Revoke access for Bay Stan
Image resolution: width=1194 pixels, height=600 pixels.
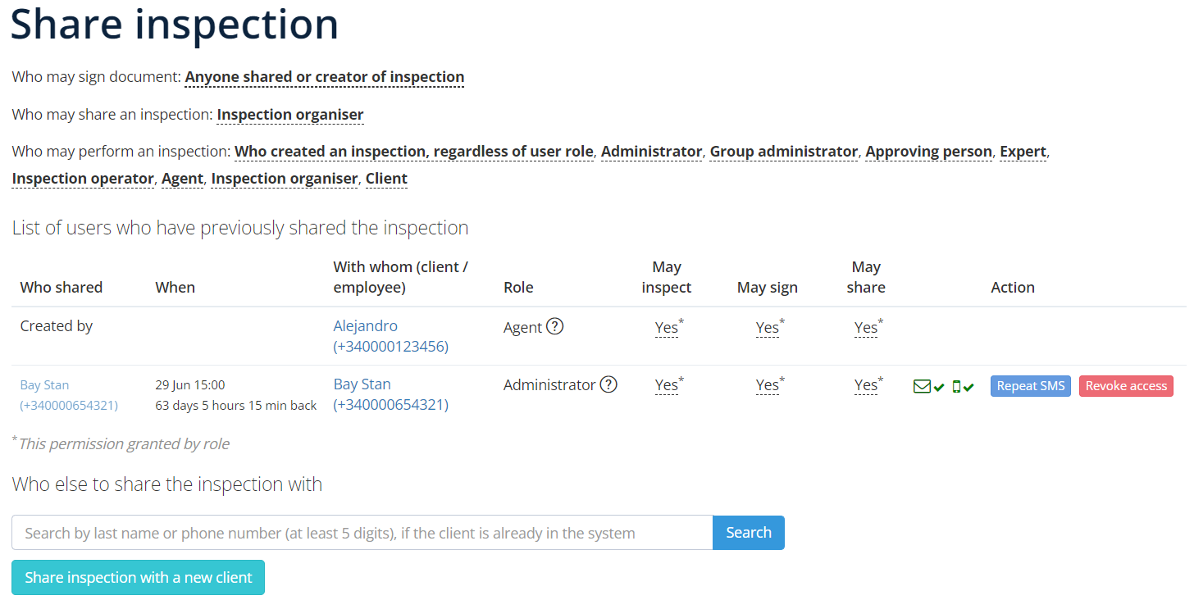click(x=1126, y=386)
